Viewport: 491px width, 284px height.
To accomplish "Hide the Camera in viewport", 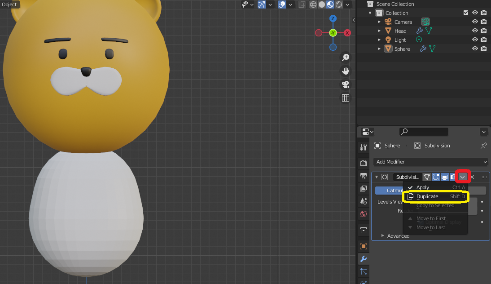I will [x=475, y=22].
